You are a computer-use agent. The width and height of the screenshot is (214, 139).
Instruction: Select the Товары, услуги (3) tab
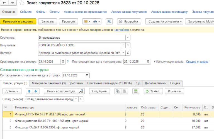(15, 83)
